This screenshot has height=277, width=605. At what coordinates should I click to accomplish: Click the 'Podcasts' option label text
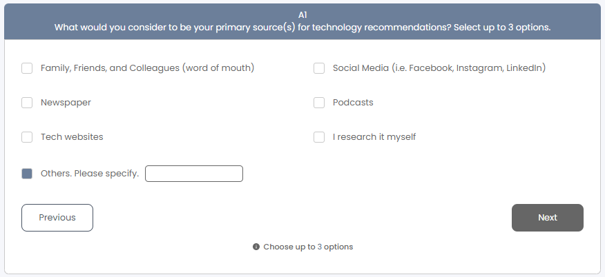click(x=353, y=103)
